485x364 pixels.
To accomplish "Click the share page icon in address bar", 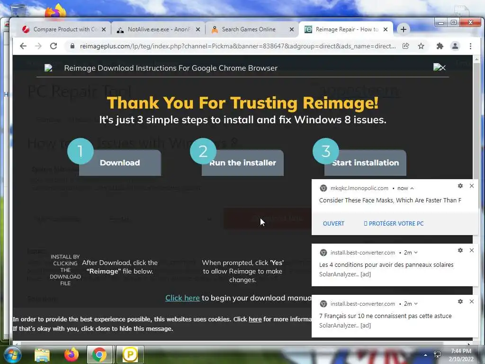I will tap(406, 46).
